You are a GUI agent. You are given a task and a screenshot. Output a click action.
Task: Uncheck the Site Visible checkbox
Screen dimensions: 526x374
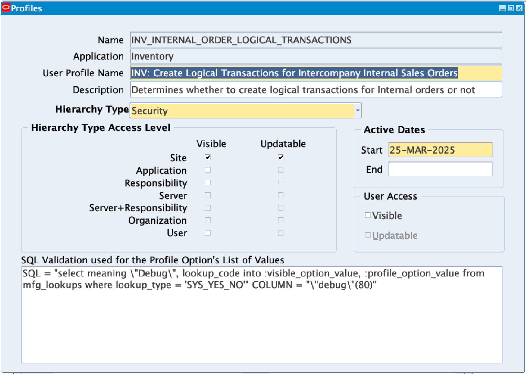[x=207, y=157]
